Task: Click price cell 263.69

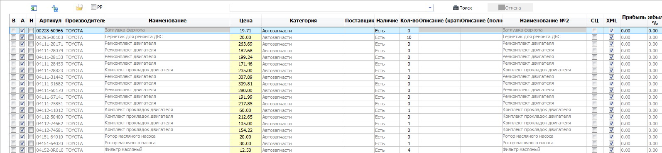Action: [245, 44]
